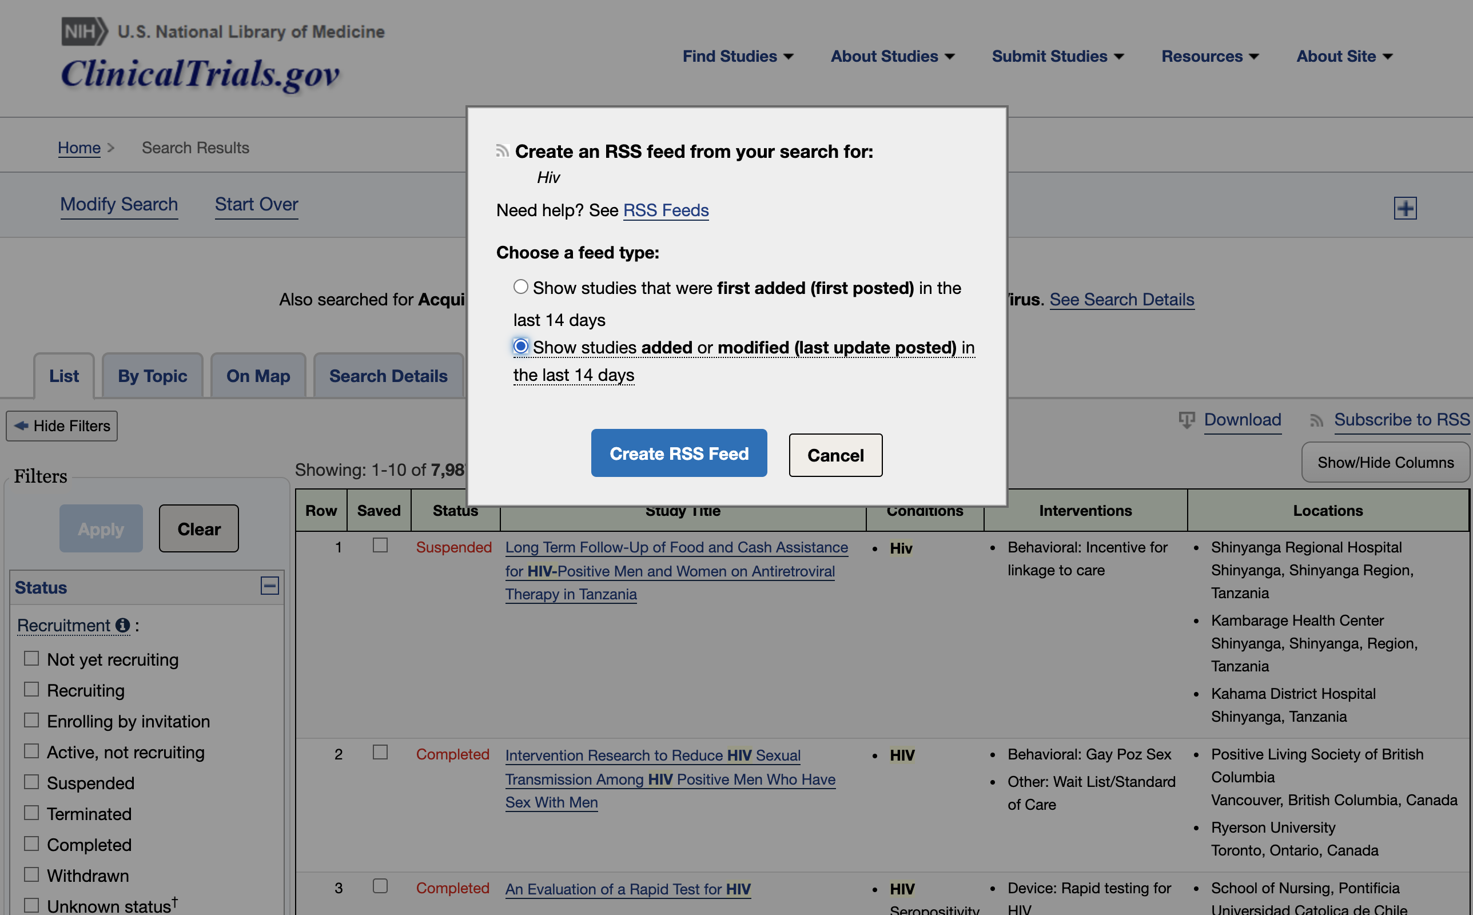Screen dimensions: 1473x915
Task: Check the Recruiting status filter
Action: coord(31,689)
